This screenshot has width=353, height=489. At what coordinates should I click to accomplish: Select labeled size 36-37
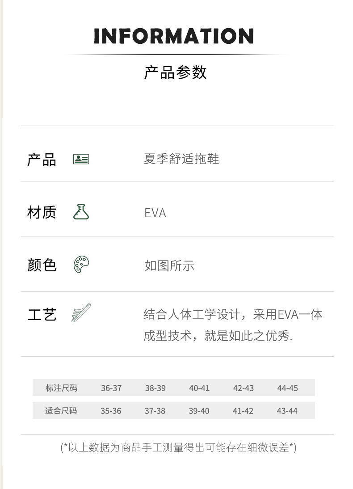click(111, 388)
